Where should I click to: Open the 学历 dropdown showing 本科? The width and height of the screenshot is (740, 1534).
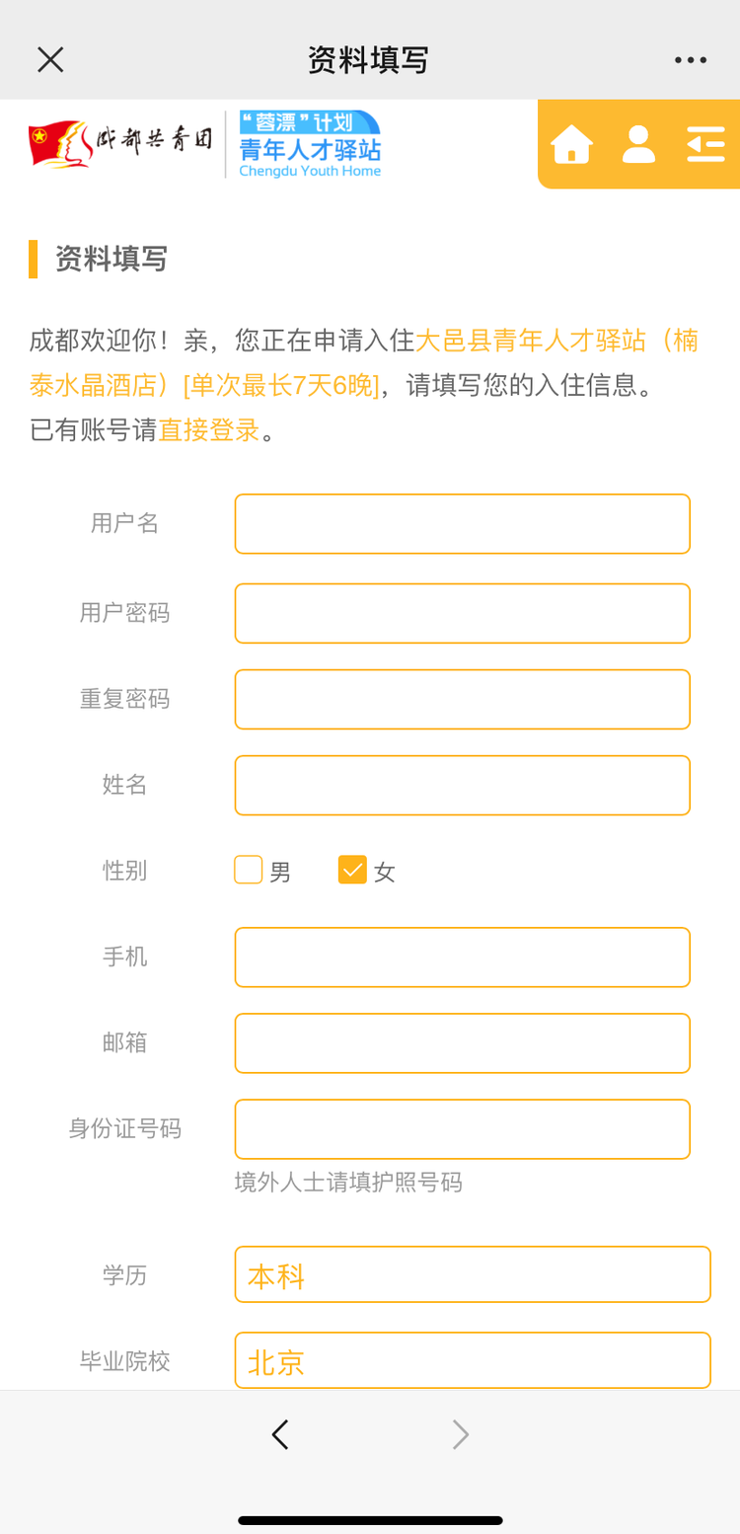[473, 1274]
